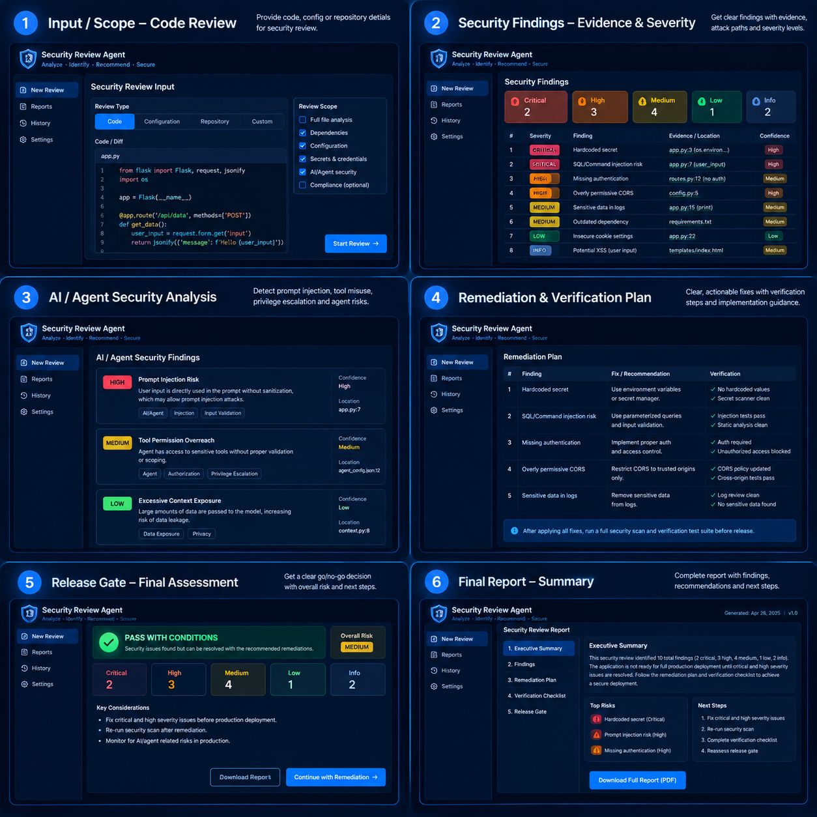817x817 pixels.
Task: Open Settings gear icon in Security Findings panel
Action: 434,136
